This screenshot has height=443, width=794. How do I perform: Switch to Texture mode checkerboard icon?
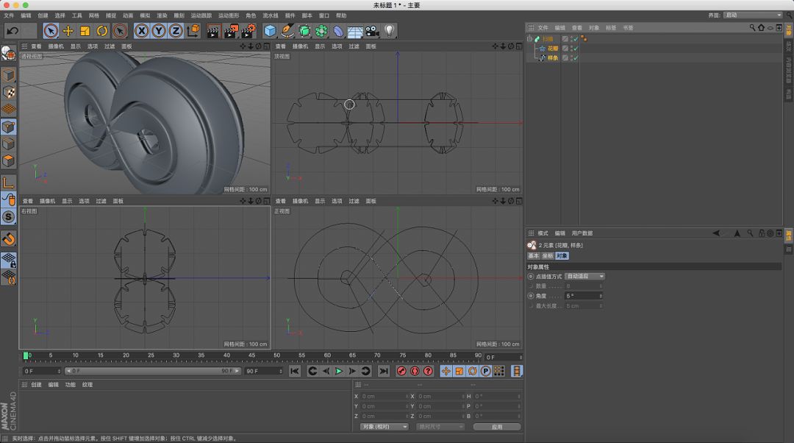[9, 92]
